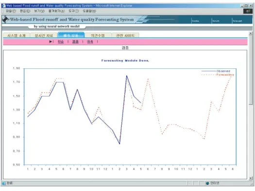Click the 인터넷 zone label in status bar

(x=215, y=183)
